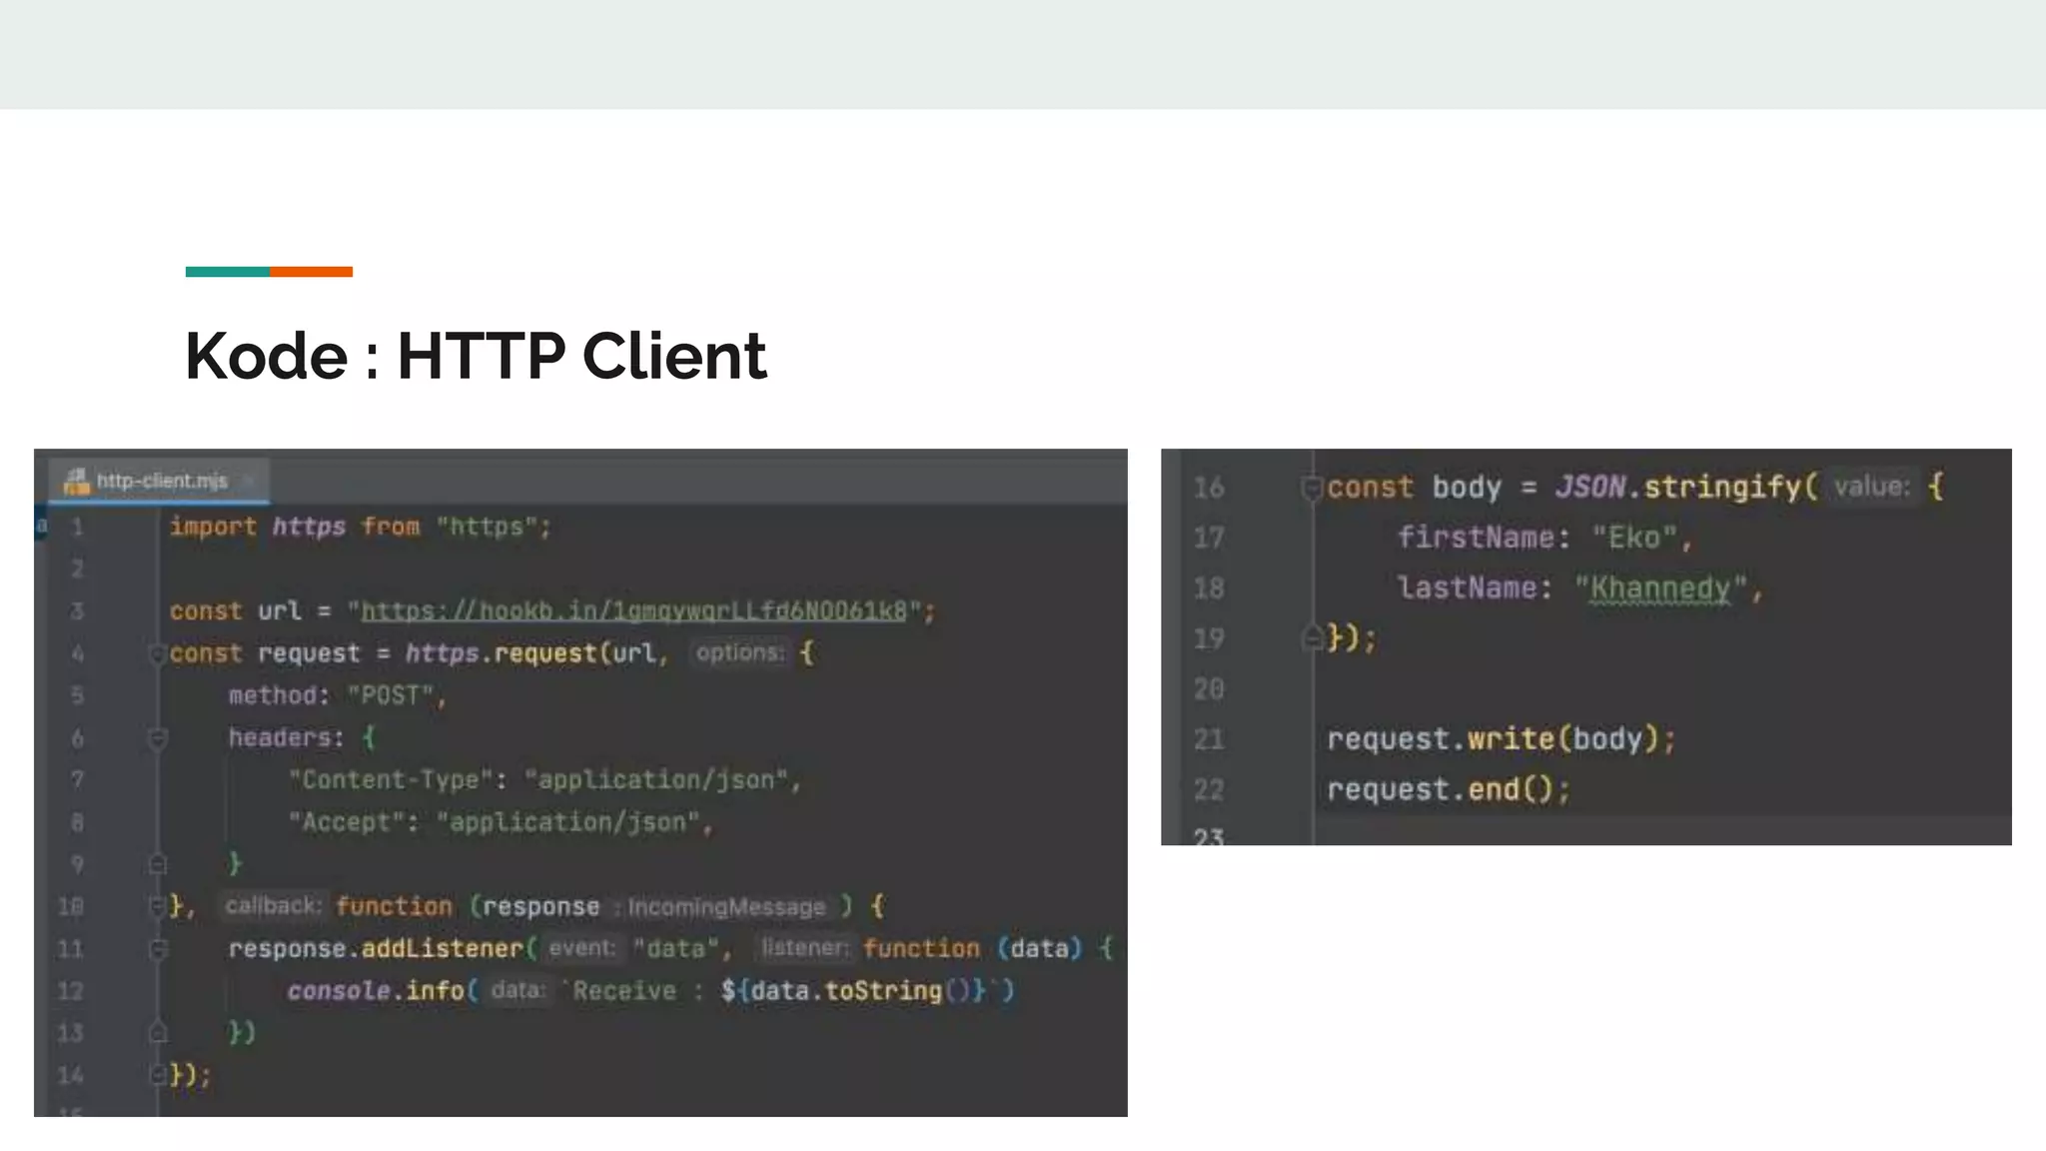Click line number 21 in gutter
2046x1151 pixels.
pyautogui.click(x=1209, y=739)
